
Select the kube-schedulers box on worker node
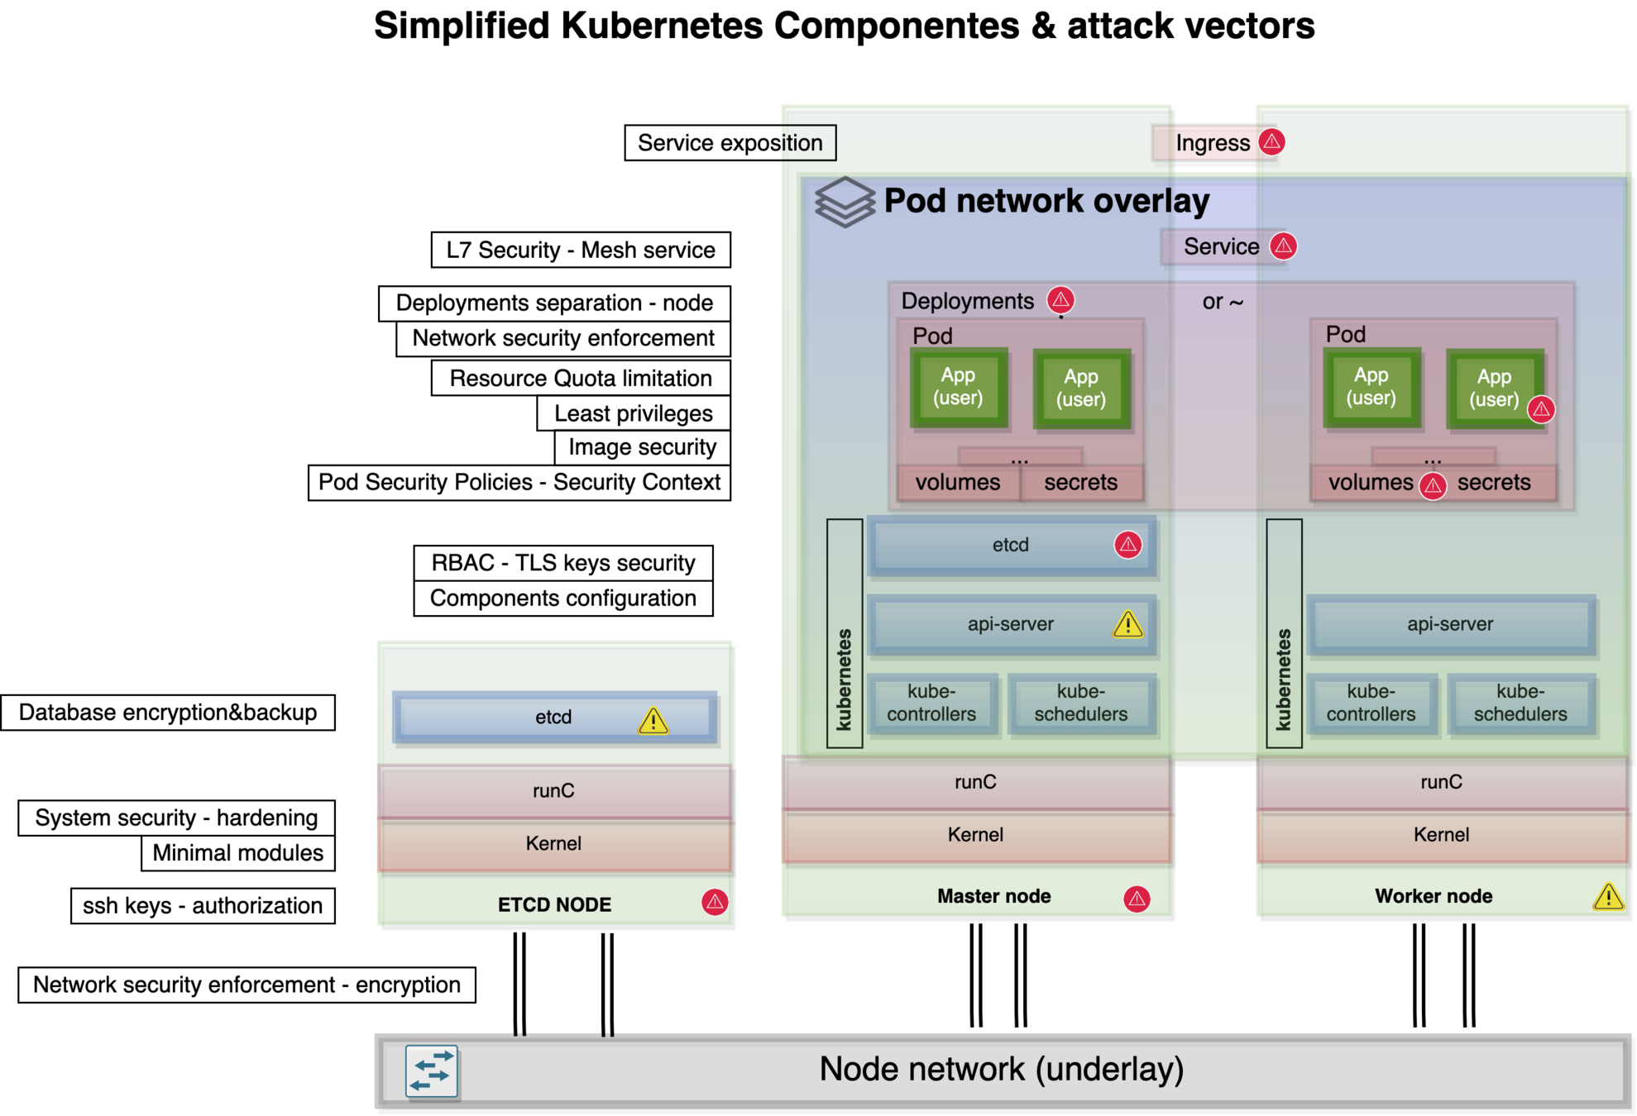tap(1520, 703)
